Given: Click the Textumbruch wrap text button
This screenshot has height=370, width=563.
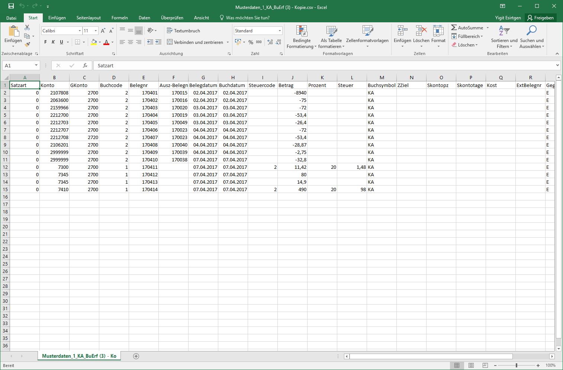Looking at the screenshot, I should (x=184, y=30).
